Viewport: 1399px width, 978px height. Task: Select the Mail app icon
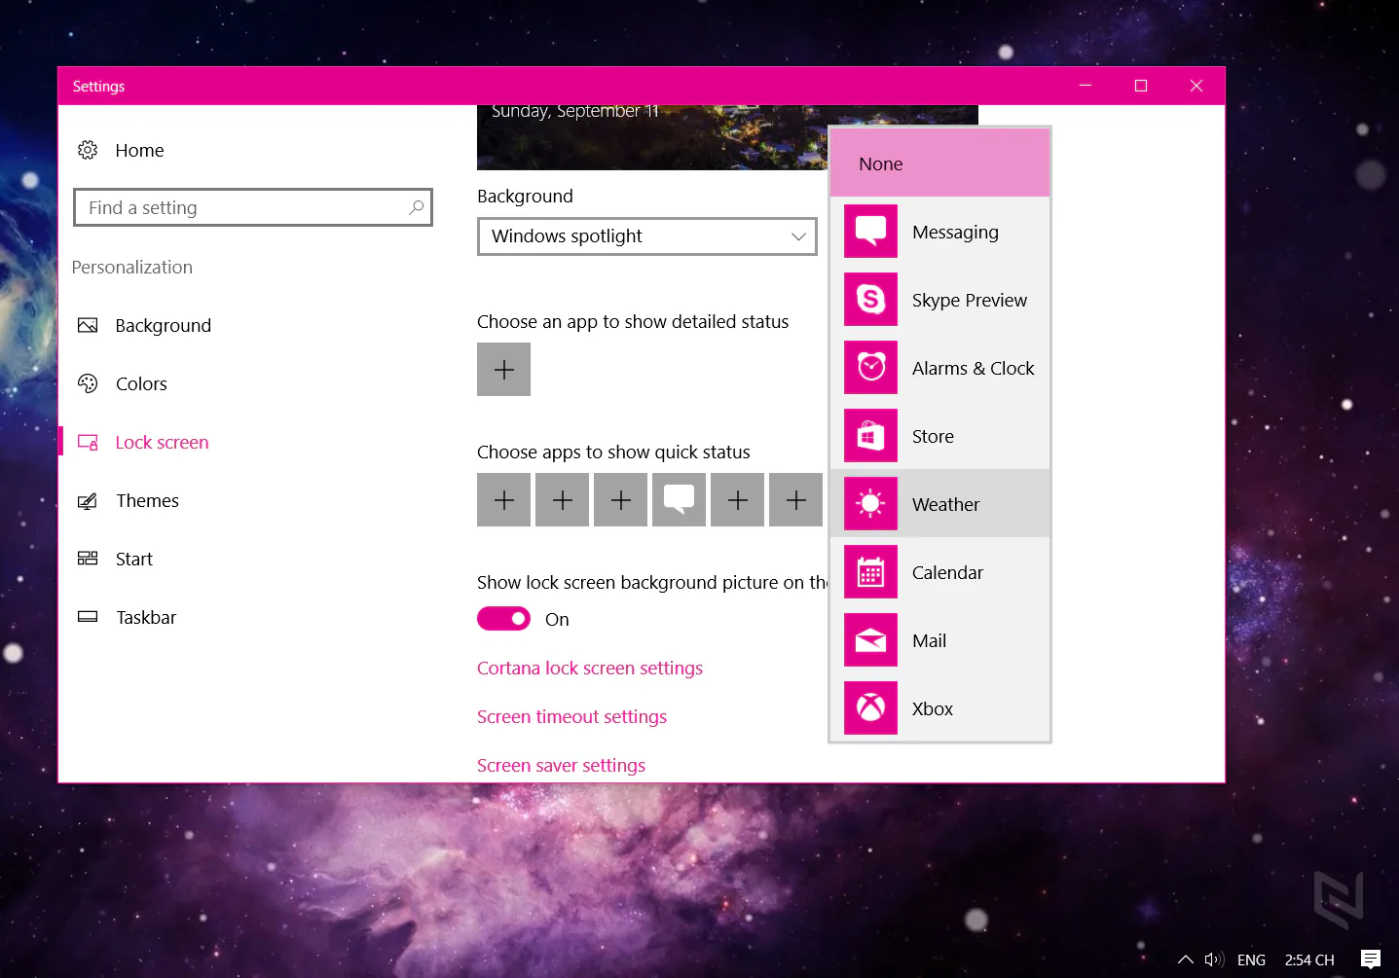[870, 640]
